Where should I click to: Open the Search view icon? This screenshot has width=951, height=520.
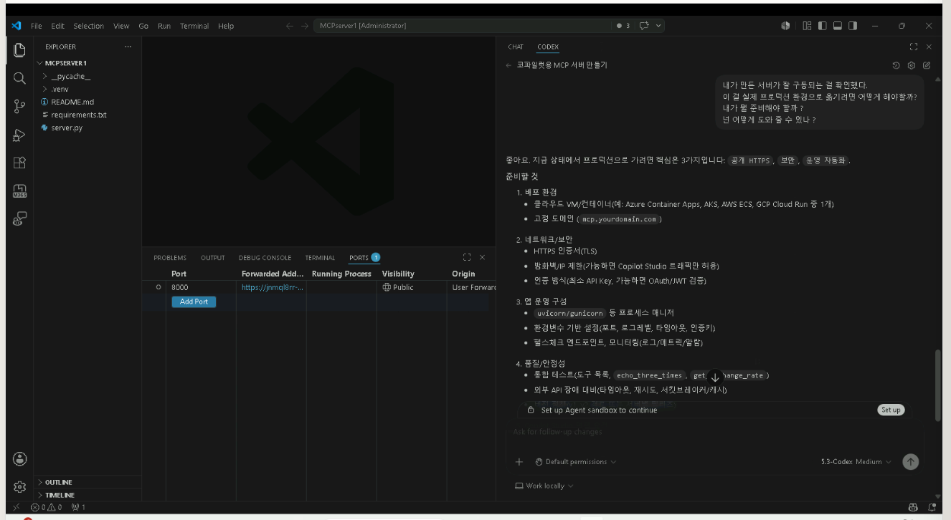[19, 78]
